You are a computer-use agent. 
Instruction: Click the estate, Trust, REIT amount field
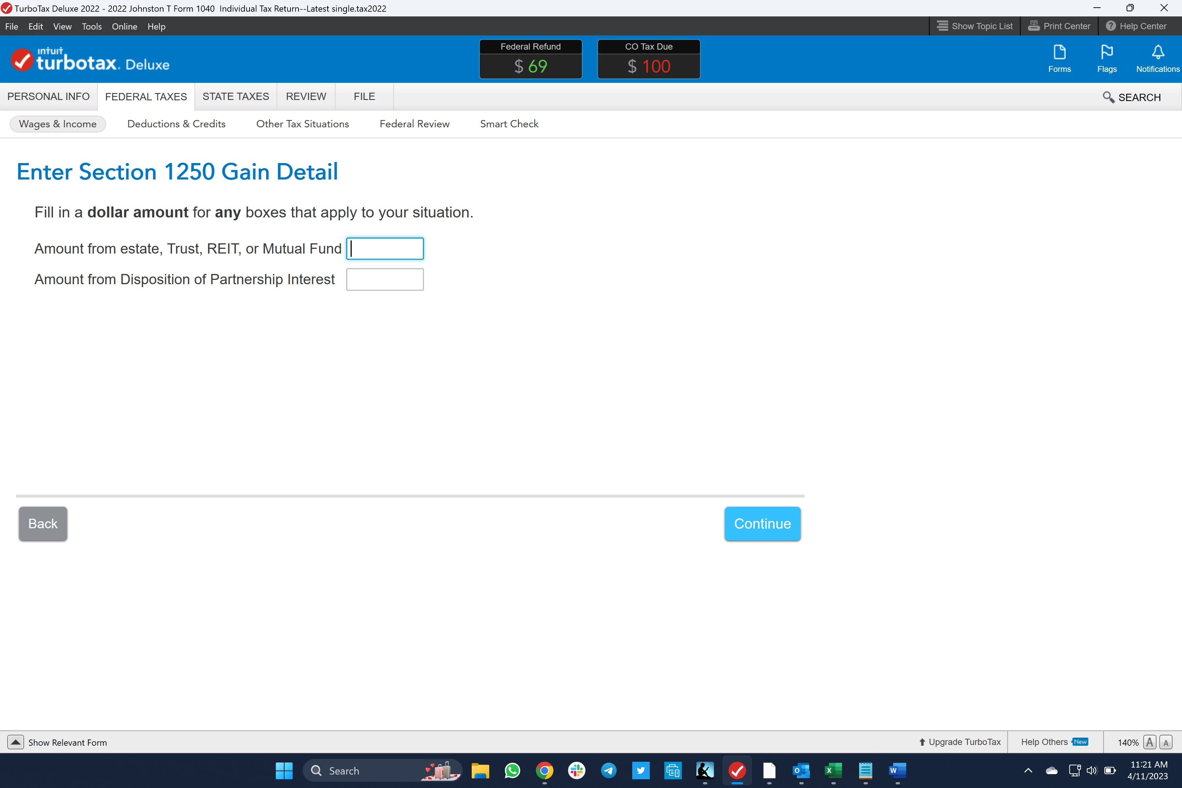[385, 249]
